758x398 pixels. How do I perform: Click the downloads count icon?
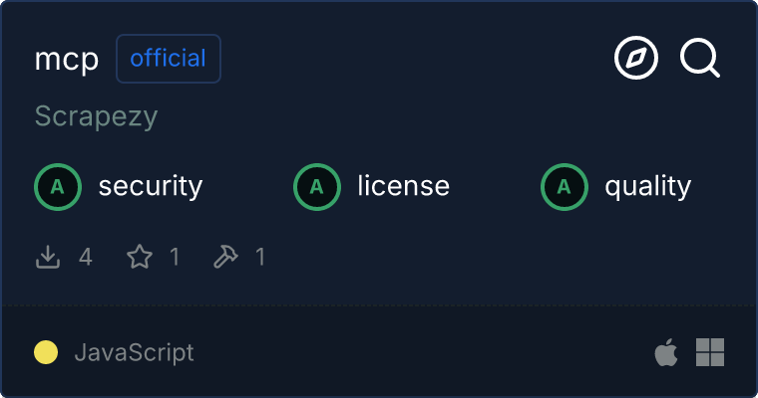click(48, 258)
